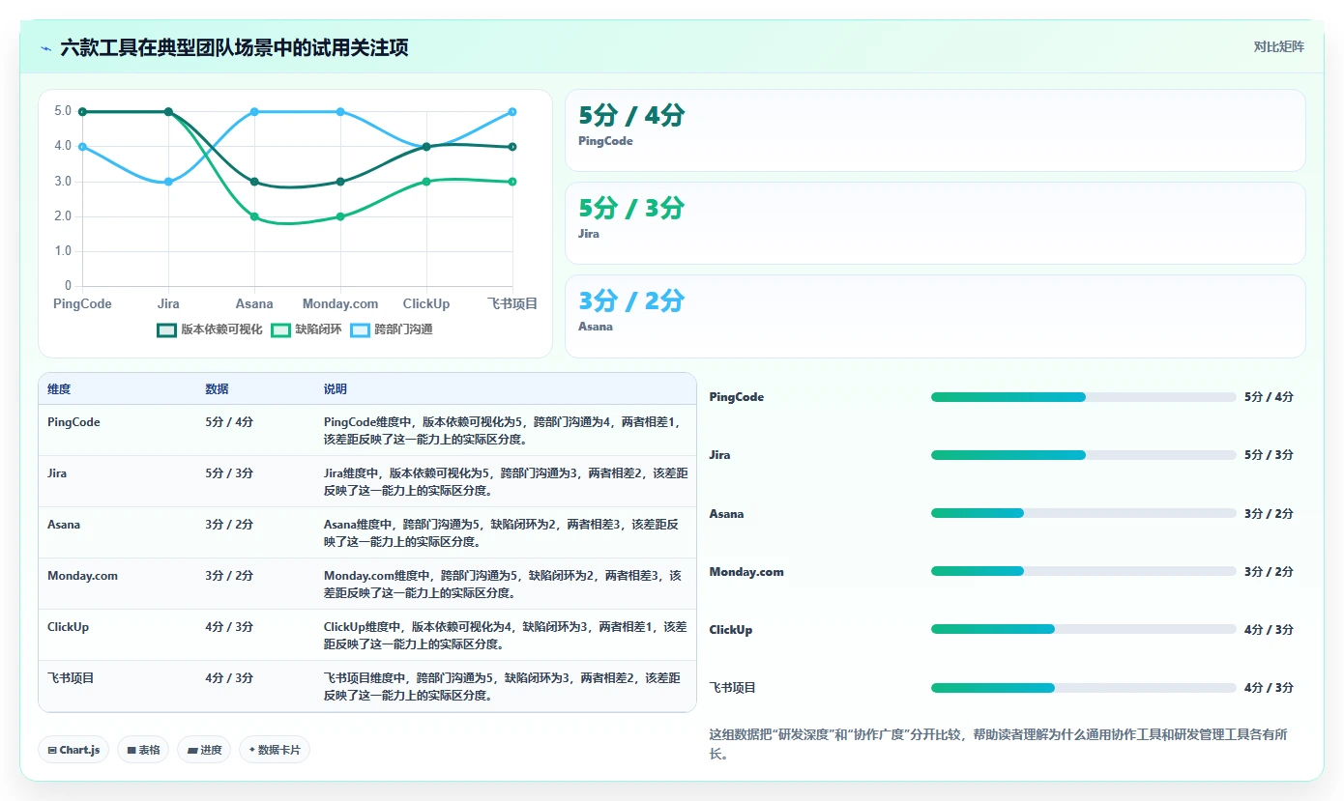The height and width of the screenshot is (801, 1344).
Task: Click the lightning icon beside the header title
Action: click(x=46, y=47)
